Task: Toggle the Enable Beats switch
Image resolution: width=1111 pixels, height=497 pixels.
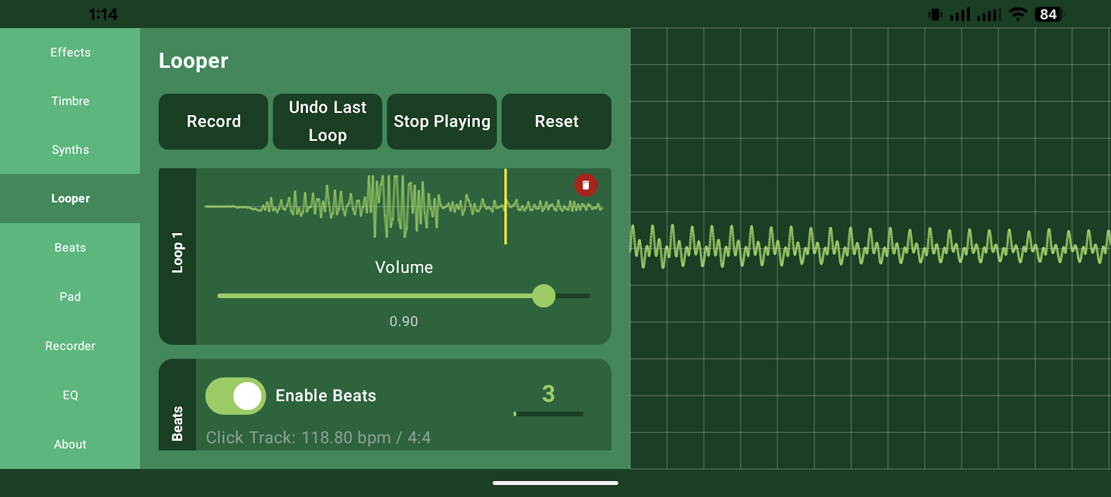Action: 236,396
